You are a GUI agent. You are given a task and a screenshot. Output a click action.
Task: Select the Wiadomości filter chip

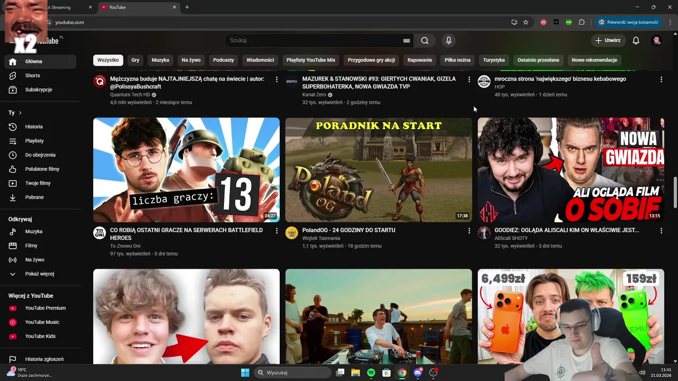pyautogui.click(x=260, y=60)
